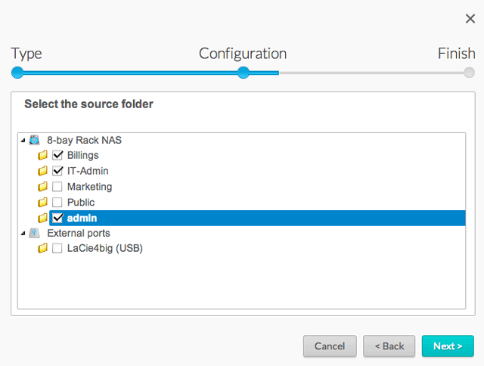Click the LaCie4big (USB) folder icon
The width and height of the screenshot is (484, 366).
pos(43,249)
